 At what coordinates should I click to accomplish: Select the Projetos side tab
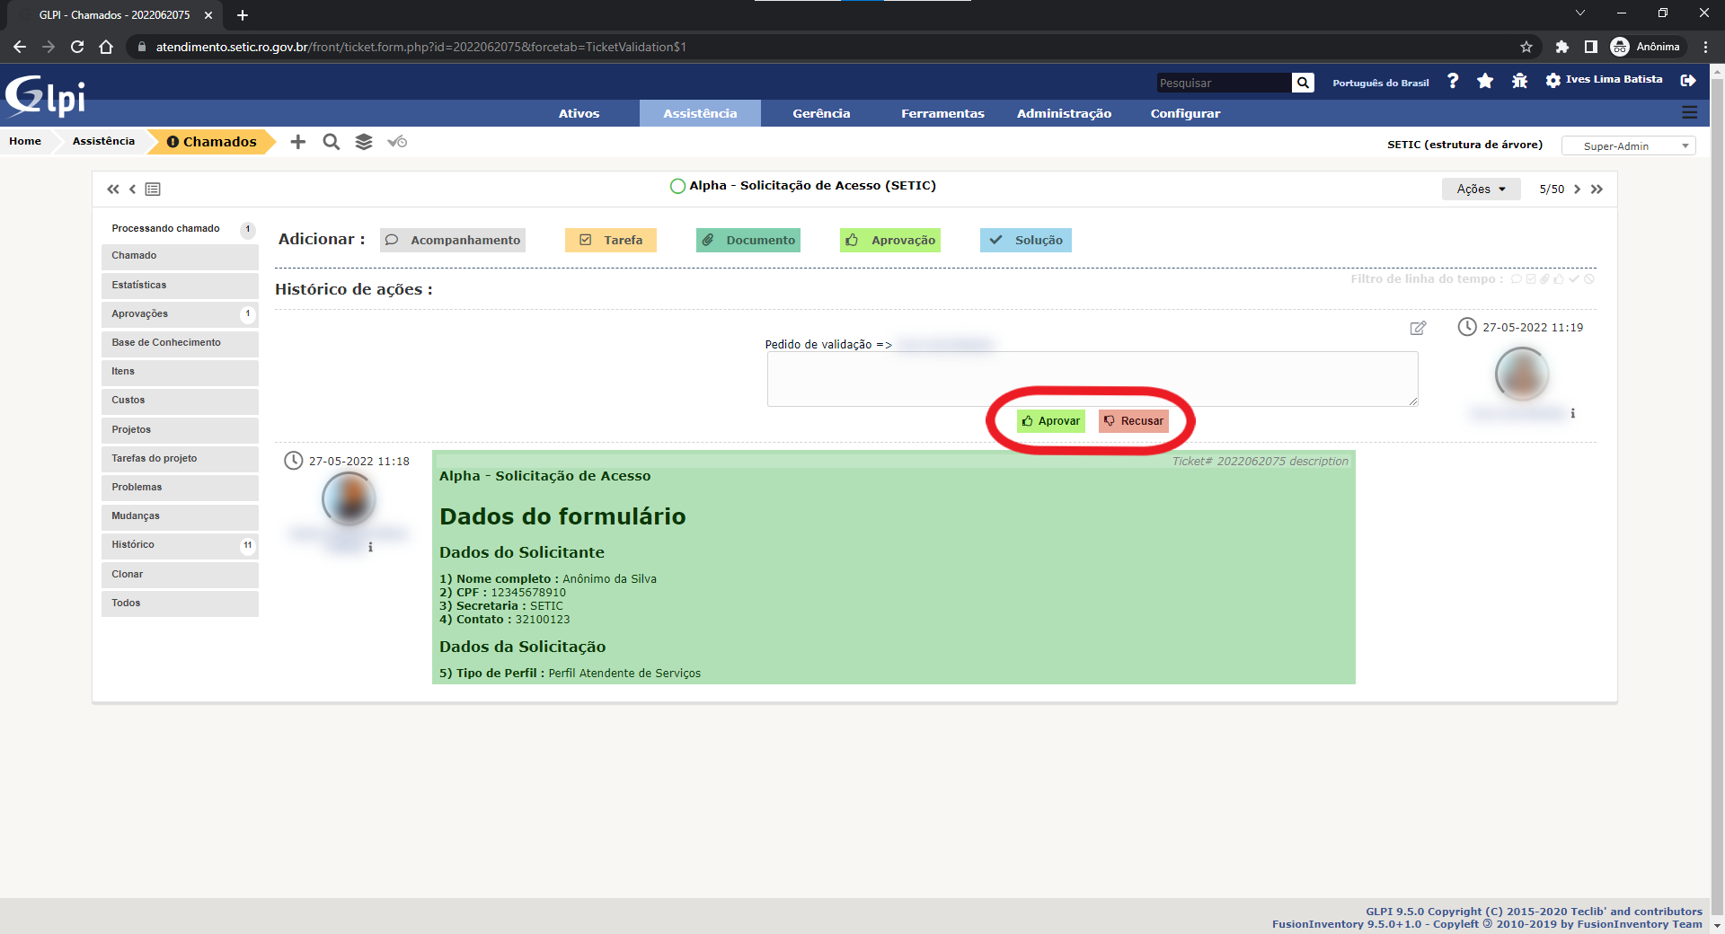[x=180, y=430]
